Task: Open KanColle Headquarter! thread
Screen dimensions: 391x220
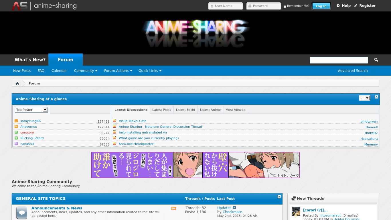Action: click(x=137, y=144)
